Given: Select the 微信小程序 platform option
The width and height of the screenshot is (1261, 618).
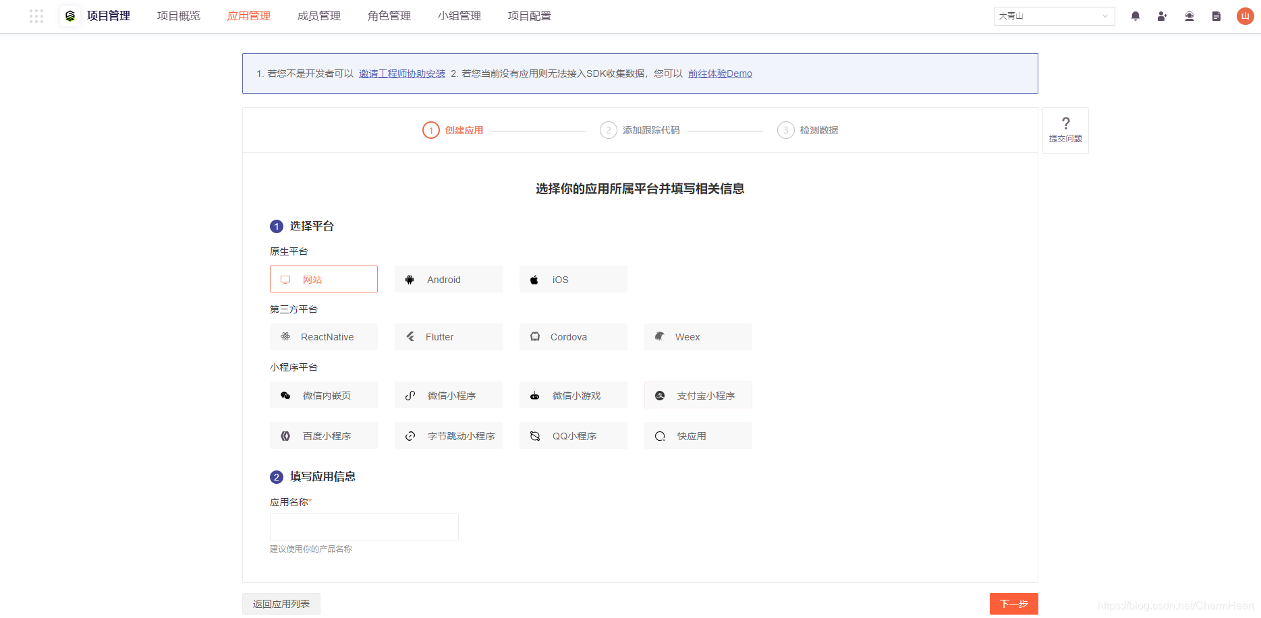Looking at the screenshot, I should [x=448, y=395].
